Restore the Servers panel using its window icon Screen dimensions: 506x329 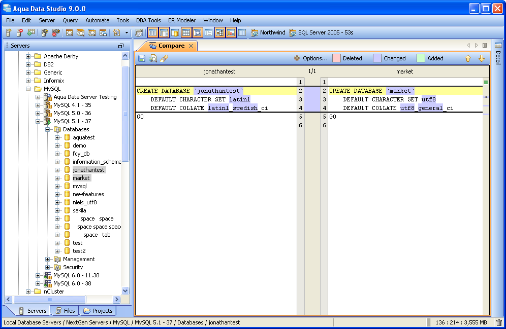tap(121, 46)
